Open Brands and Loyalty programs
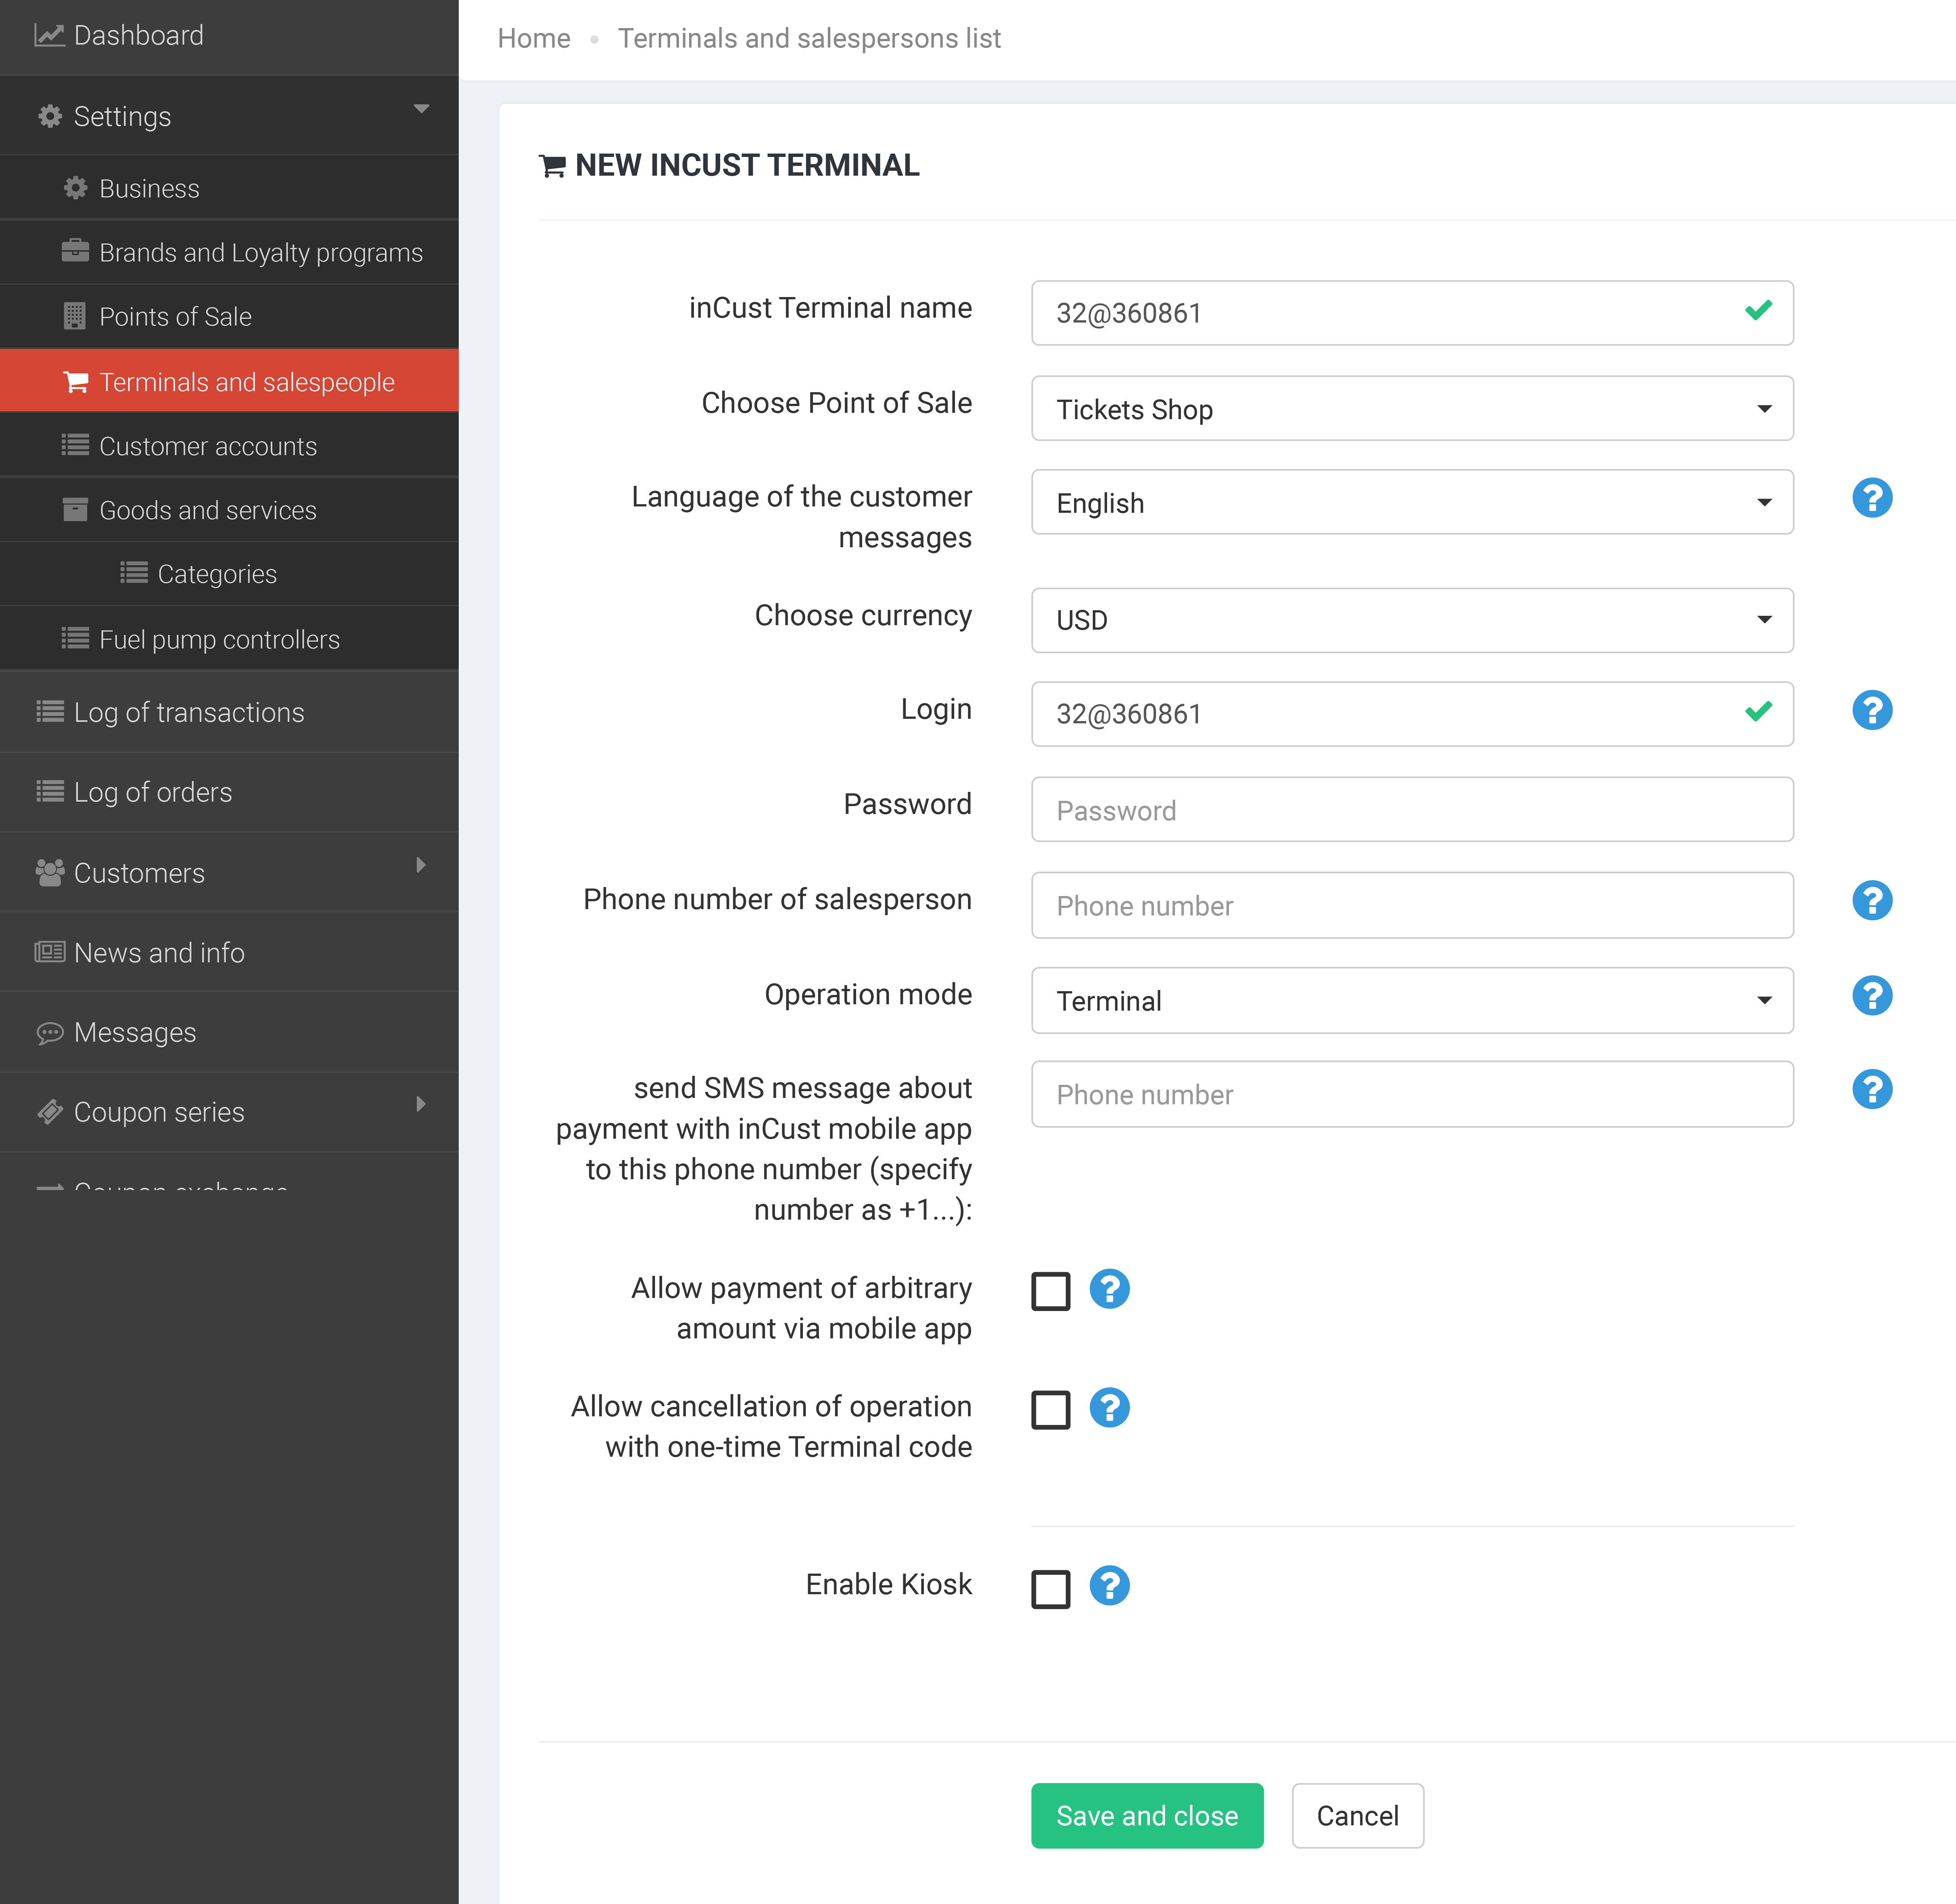 (x=229, y=252)
